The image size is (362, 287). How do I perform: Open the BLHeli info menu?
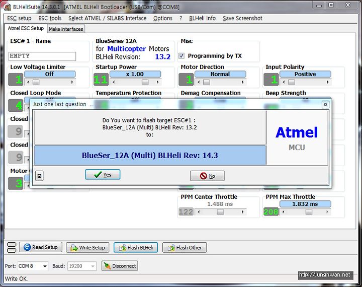[x=202, y=18]
